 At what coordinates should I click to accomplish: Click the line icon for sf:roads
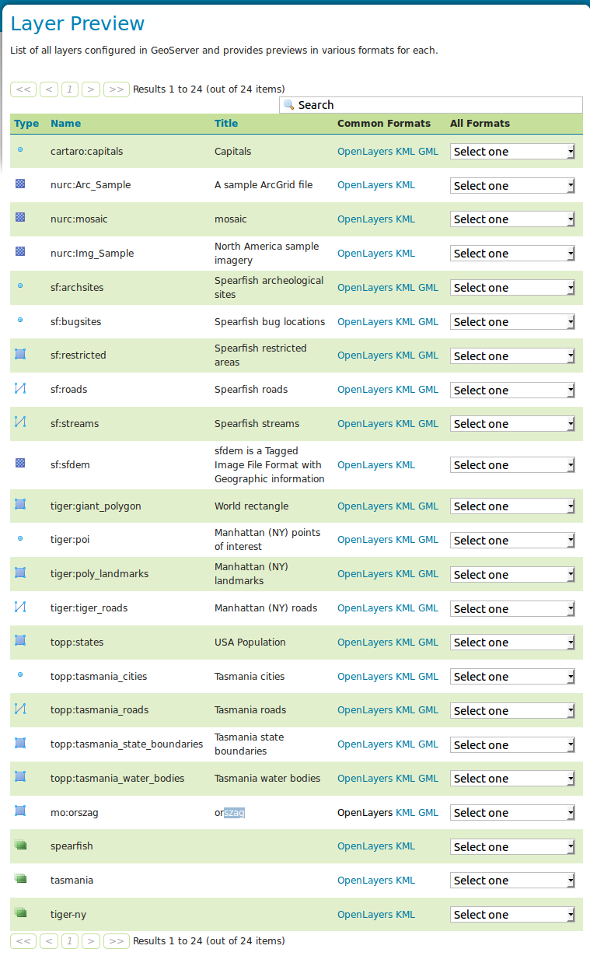pos(20,388)
